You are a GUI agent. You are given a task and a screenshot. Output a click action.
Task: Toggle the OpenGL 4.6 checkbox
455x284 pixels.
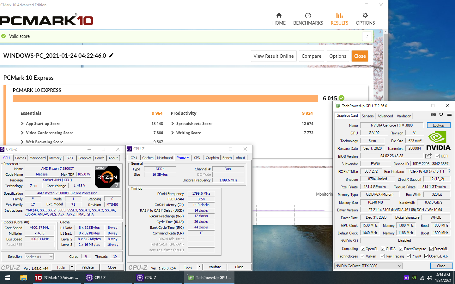[426, 256]
